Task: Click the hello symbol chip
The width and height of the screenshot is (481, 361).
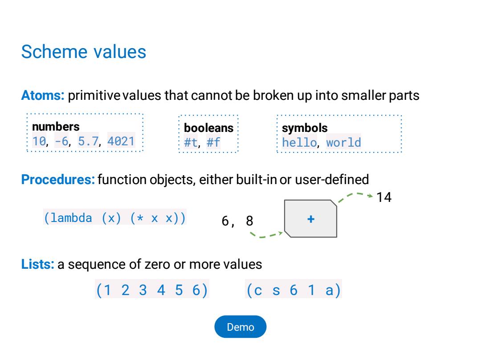Action: 299,143
